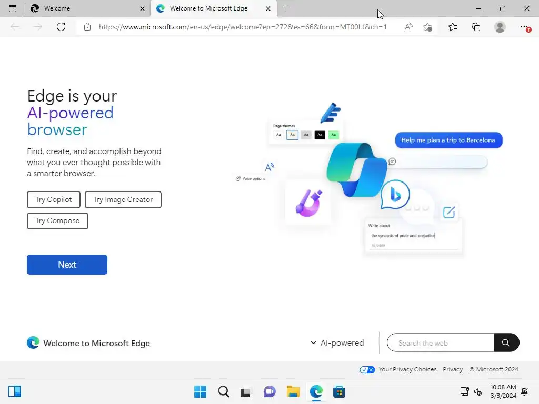Viewport: 539px width, 404px height.
Task: Activate Read aloud icon
Action: [x=408, y=27]
